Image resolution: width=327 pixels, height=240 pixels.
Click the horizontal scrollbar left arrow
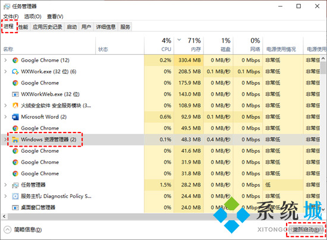tap(4, 217)
